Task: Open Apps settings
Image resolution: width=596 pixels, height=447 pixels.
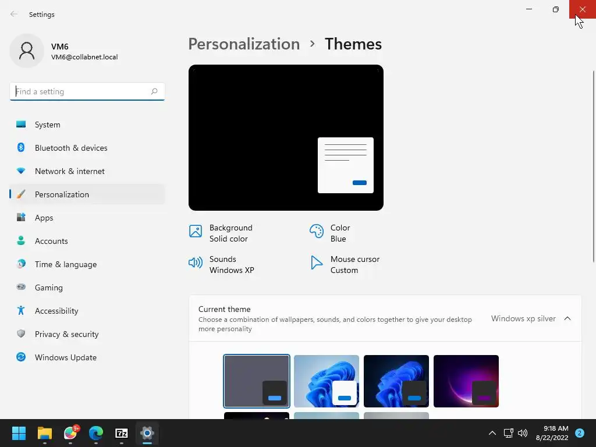Action: 87,218
